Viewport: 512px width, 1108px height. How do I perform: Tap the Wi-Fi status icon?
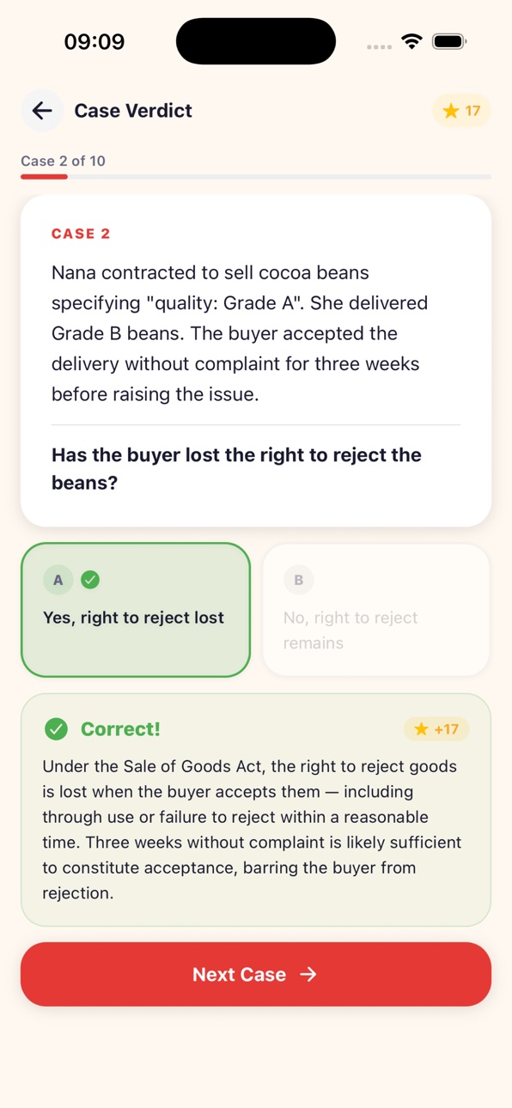click(412, 41)
